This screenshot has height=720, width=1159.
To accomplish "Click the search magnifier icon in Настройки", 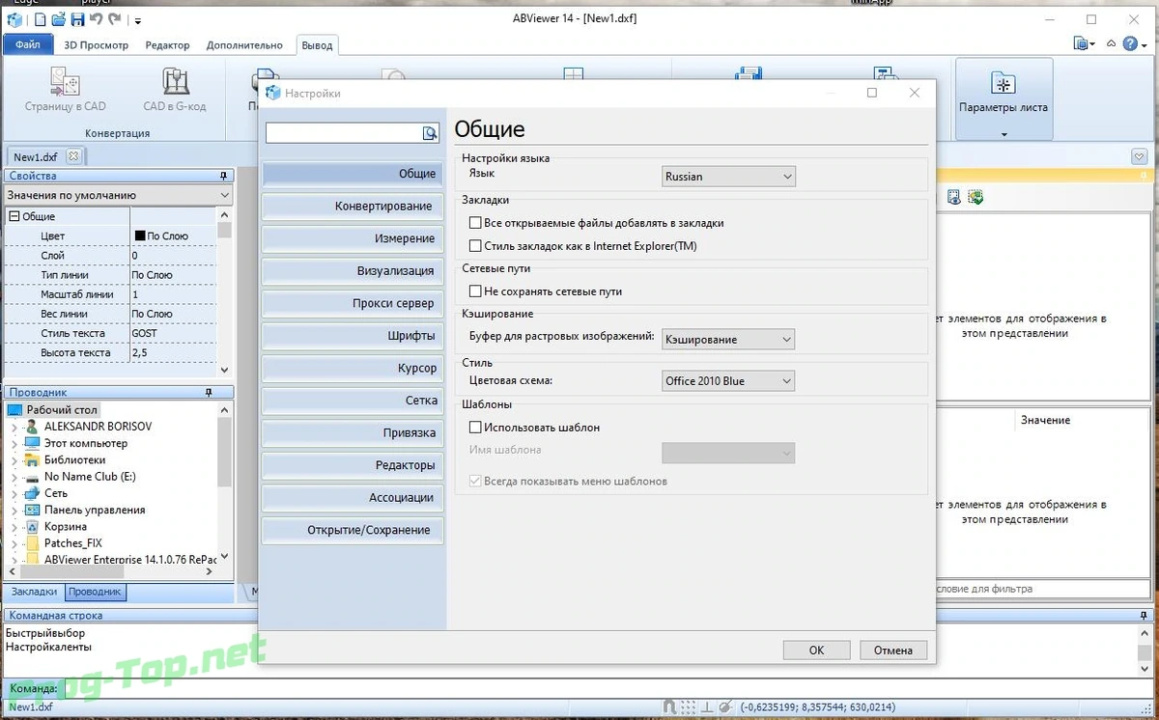I will click(431, 132).
